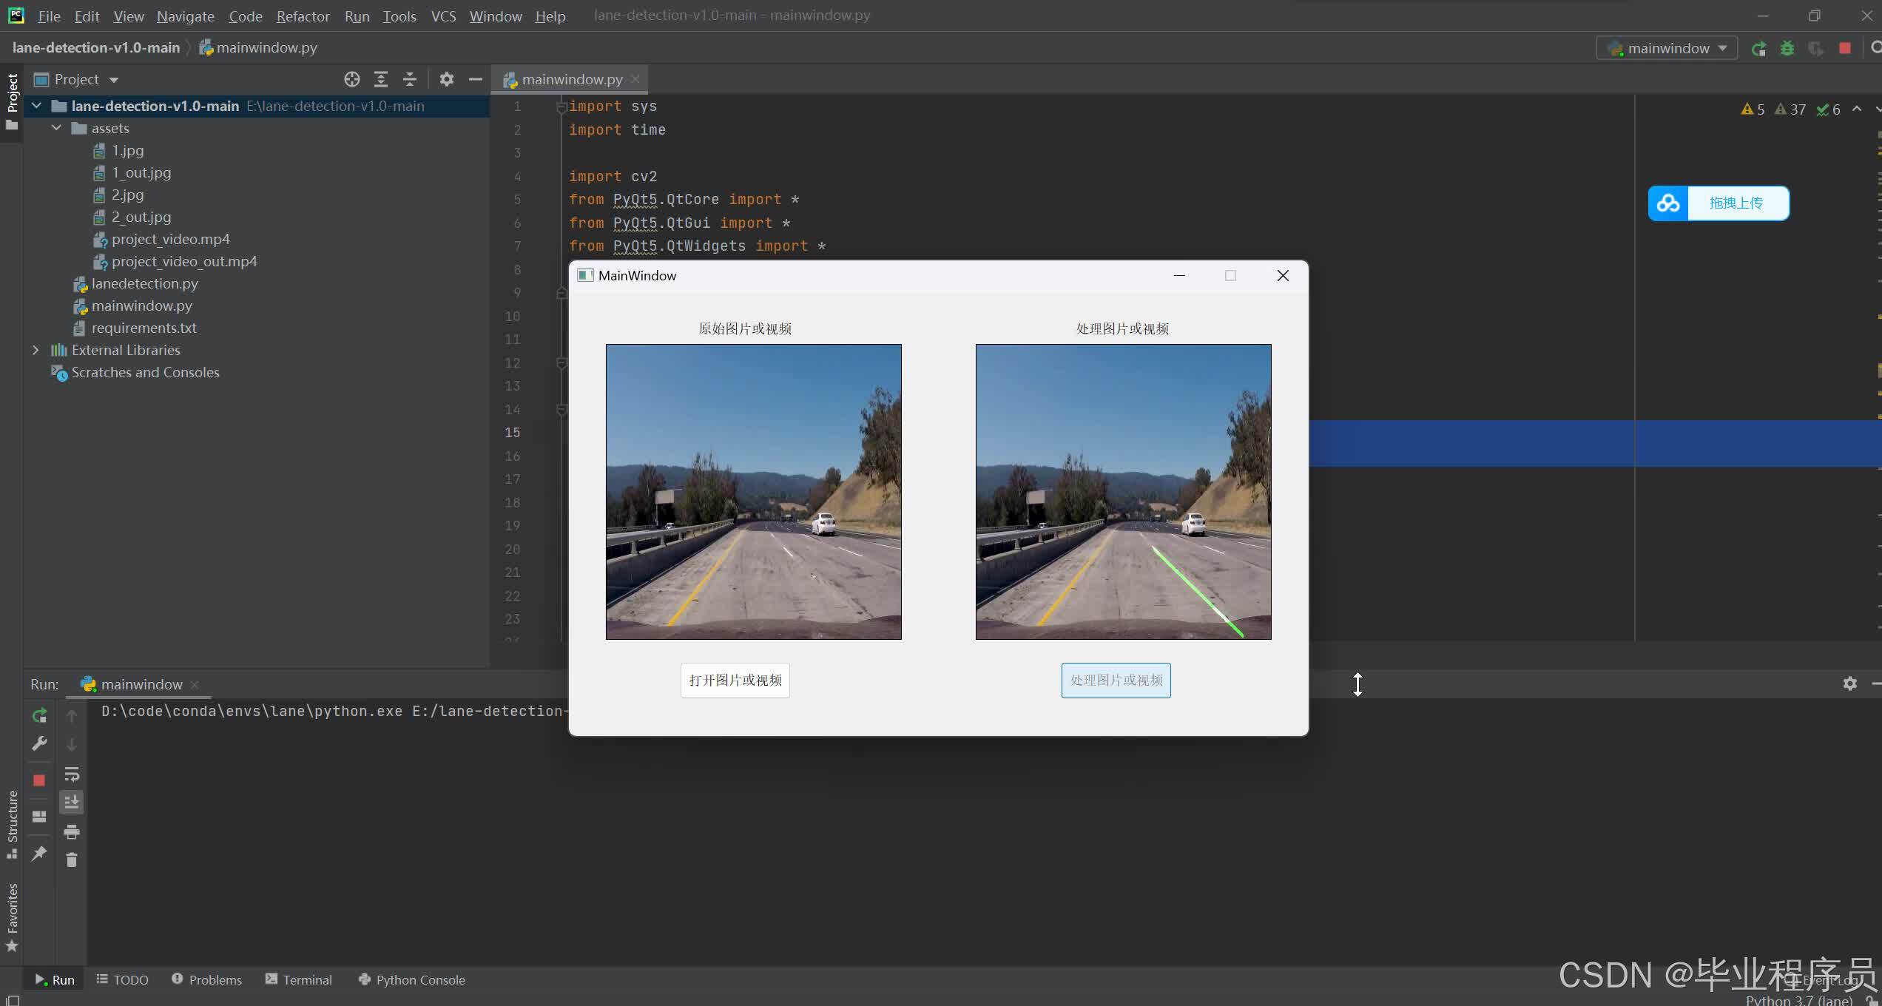
Task: Click the Rerun icon in Run panel
Action: click(40, 715)
